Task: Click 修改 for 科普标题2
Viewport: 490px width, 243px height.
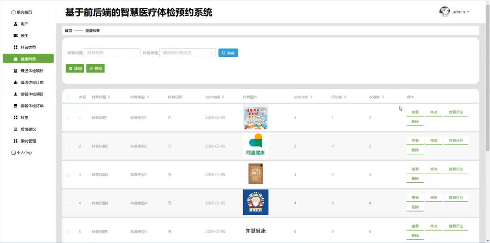Action: coord(434,141)
